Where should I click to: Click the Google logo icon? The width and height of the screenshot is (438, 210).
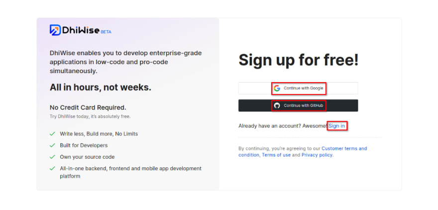(277, 88)
